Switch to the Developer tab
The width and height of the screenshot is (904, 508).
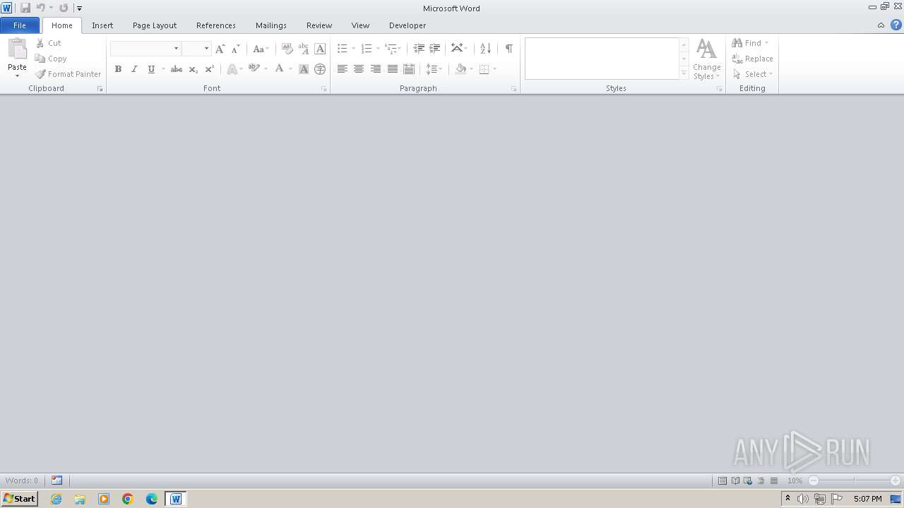coord(408,25)
